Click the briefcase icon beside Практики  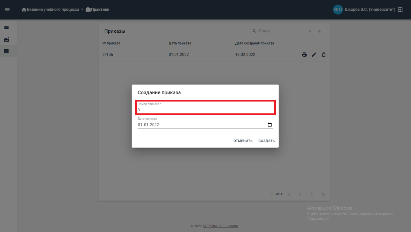click(x=88, y=9)
